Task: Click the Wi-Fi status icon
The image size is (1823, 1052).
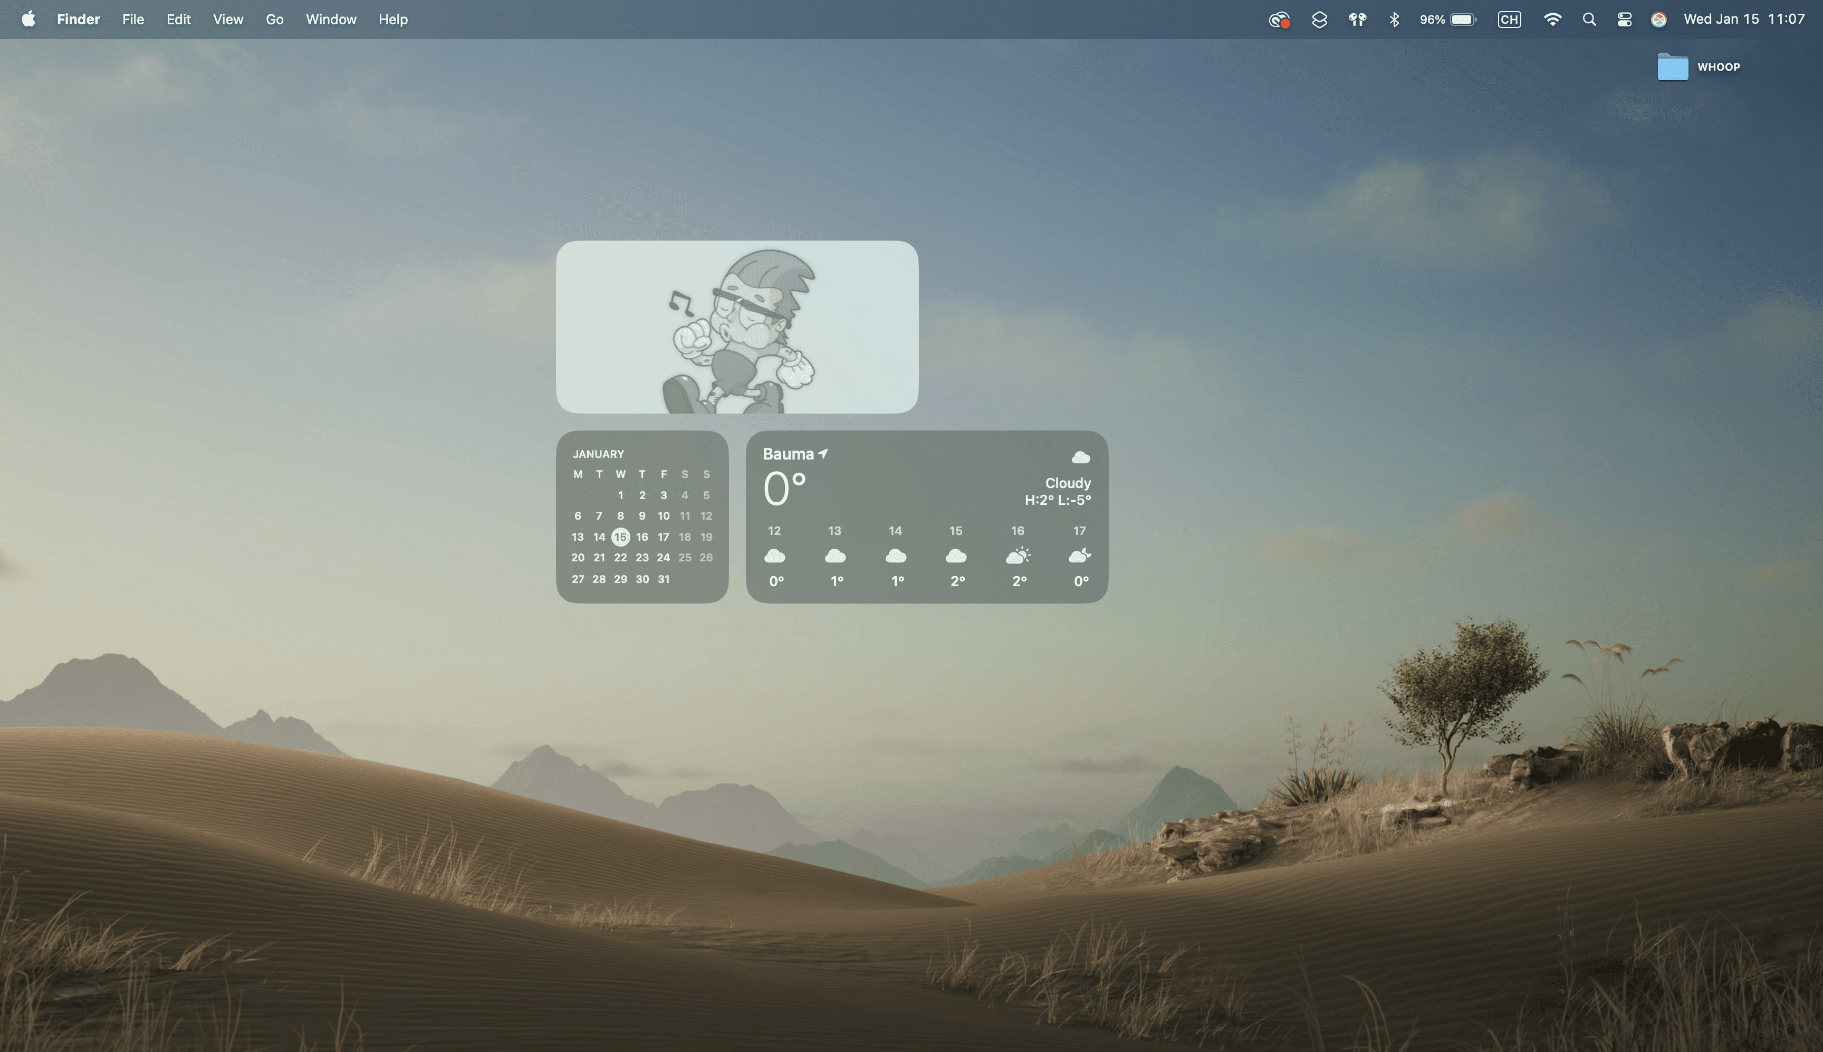Action: 1553,19
